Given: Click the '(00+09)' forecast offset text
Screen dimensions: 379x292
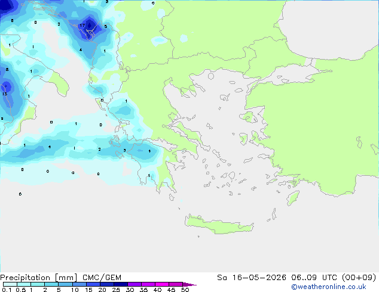Looking at the screenshot, I should point(359,278).
